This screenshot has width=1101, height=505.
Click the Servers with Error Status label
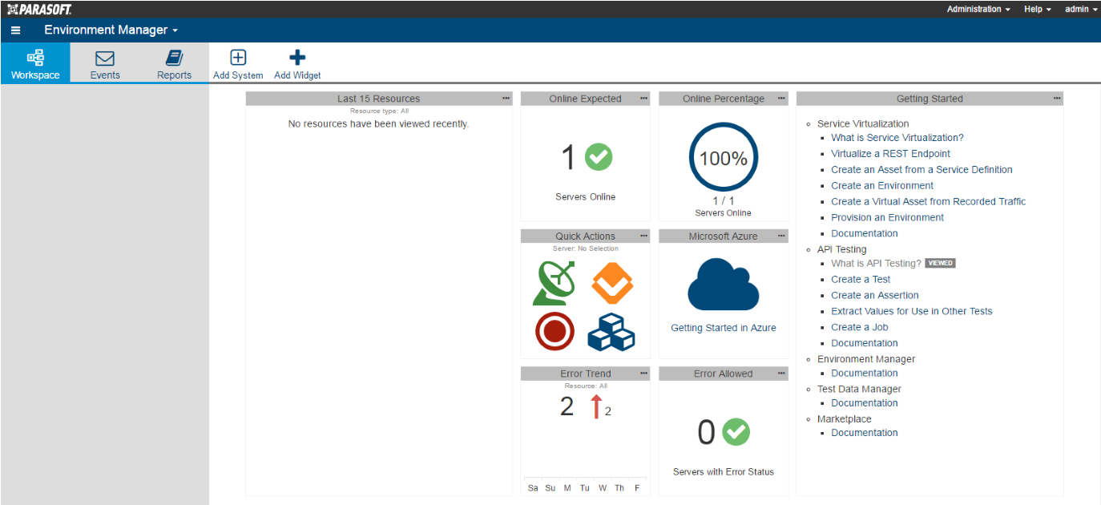point(724,472)
